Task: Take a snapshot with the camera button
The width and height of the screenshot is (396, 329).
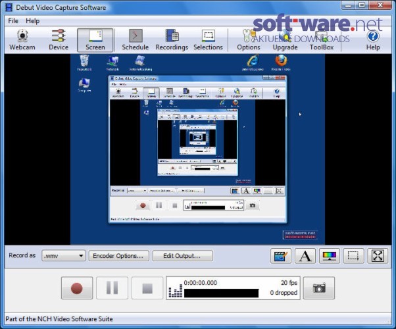Action: click(x=319, y=288)
